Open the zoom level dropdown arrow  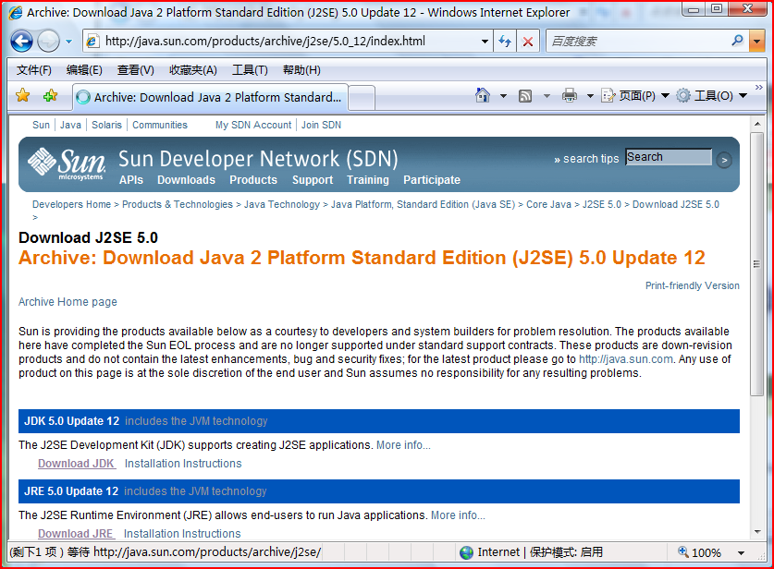[x=741, y=552]
